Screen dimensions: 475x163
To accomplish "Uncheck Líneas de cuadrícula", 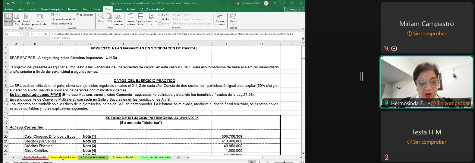I will (x=53, y=19).
